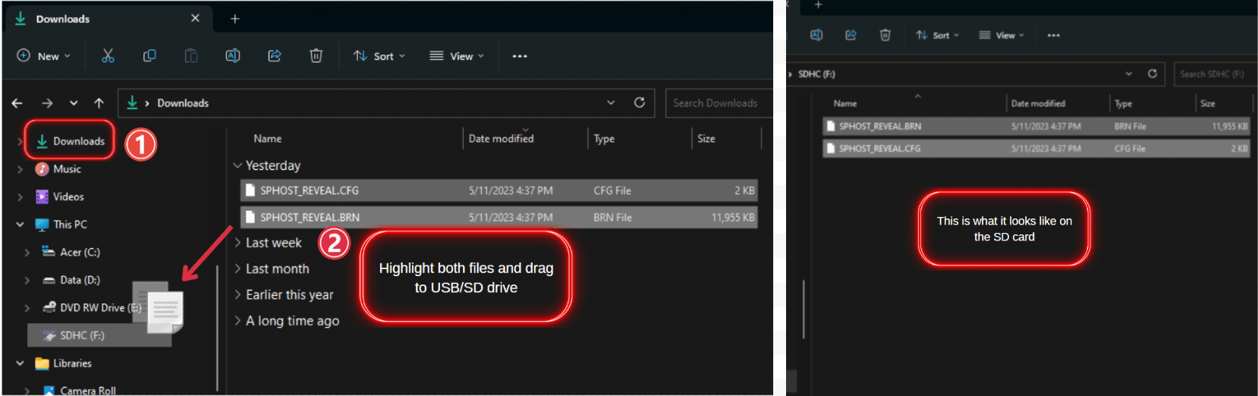Sort by Date modified in the SDHC window
The image size is (1258, 396).
[1038, 103]
